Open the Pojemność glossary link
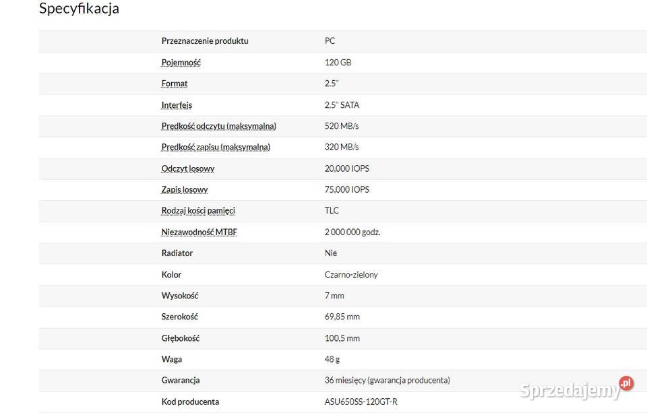This screenshot has width=647, height=413. (181, 62)
